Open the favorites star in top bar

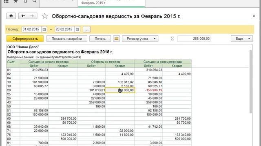[15, 1]
